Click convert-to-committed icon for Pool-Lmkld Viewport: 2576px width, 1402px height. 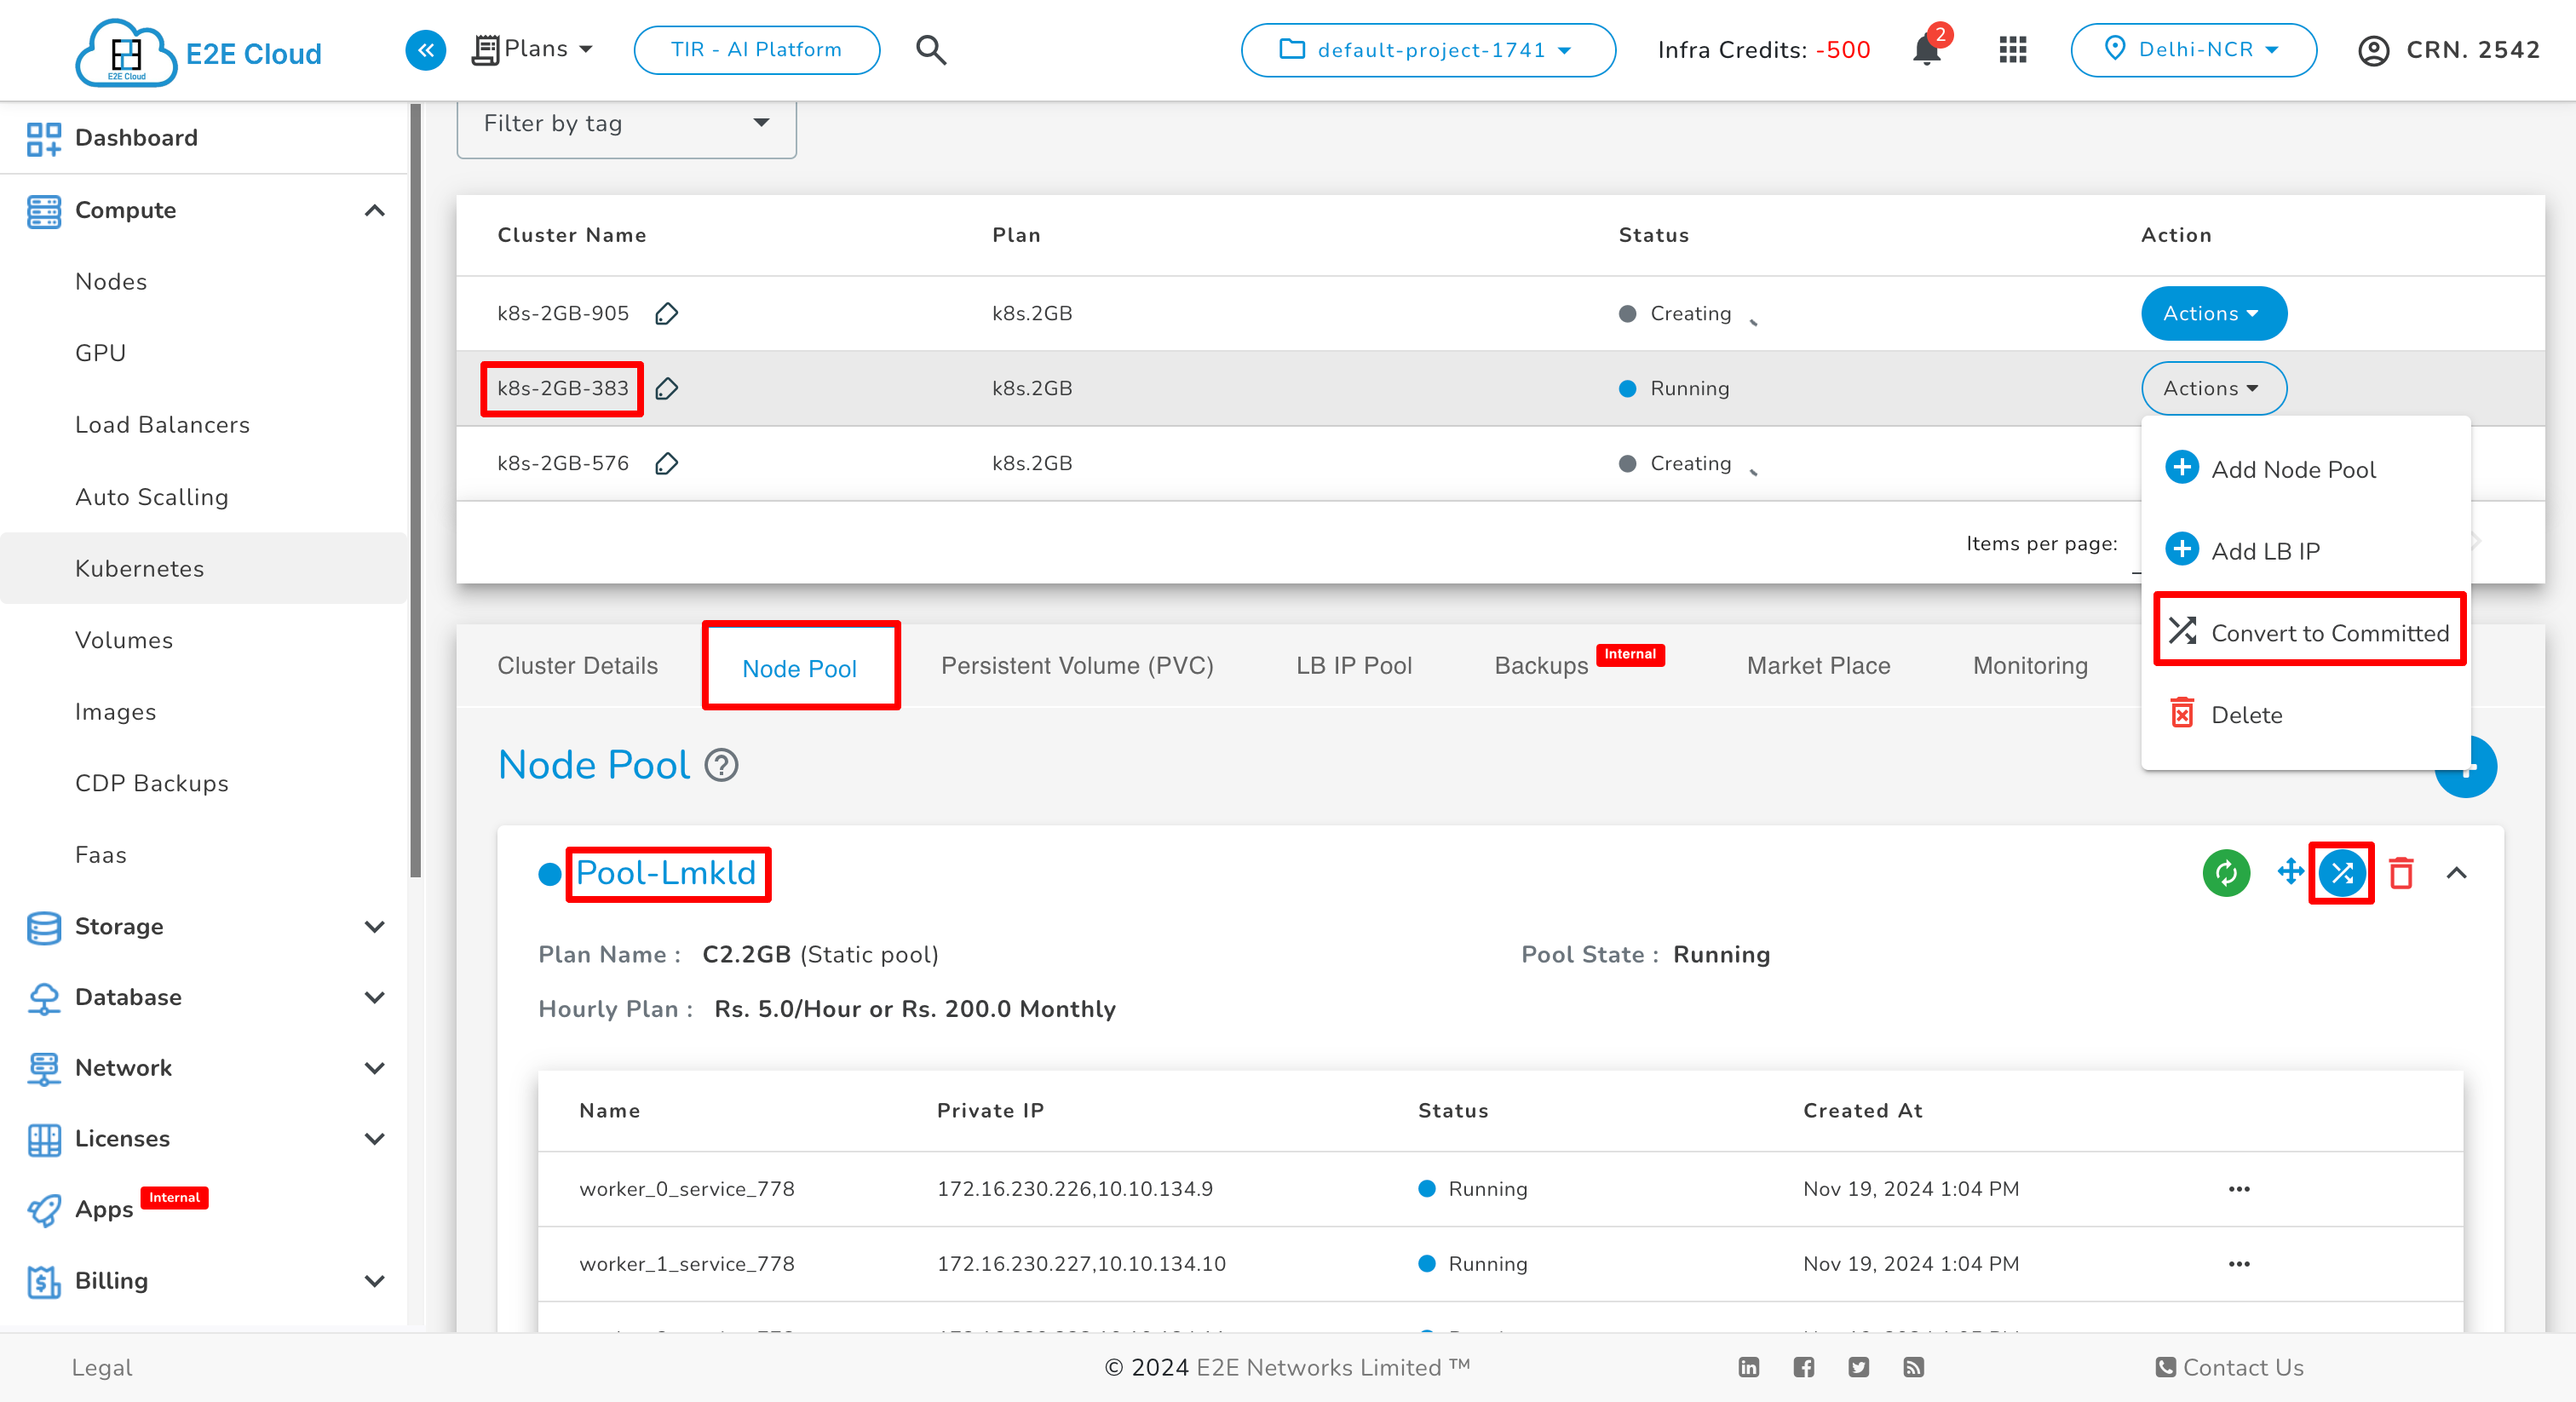coord(2341,873)
